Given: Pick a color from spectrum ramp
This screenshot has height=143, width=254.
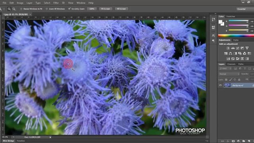Looking at the screenshot, I should click(236, 36).
